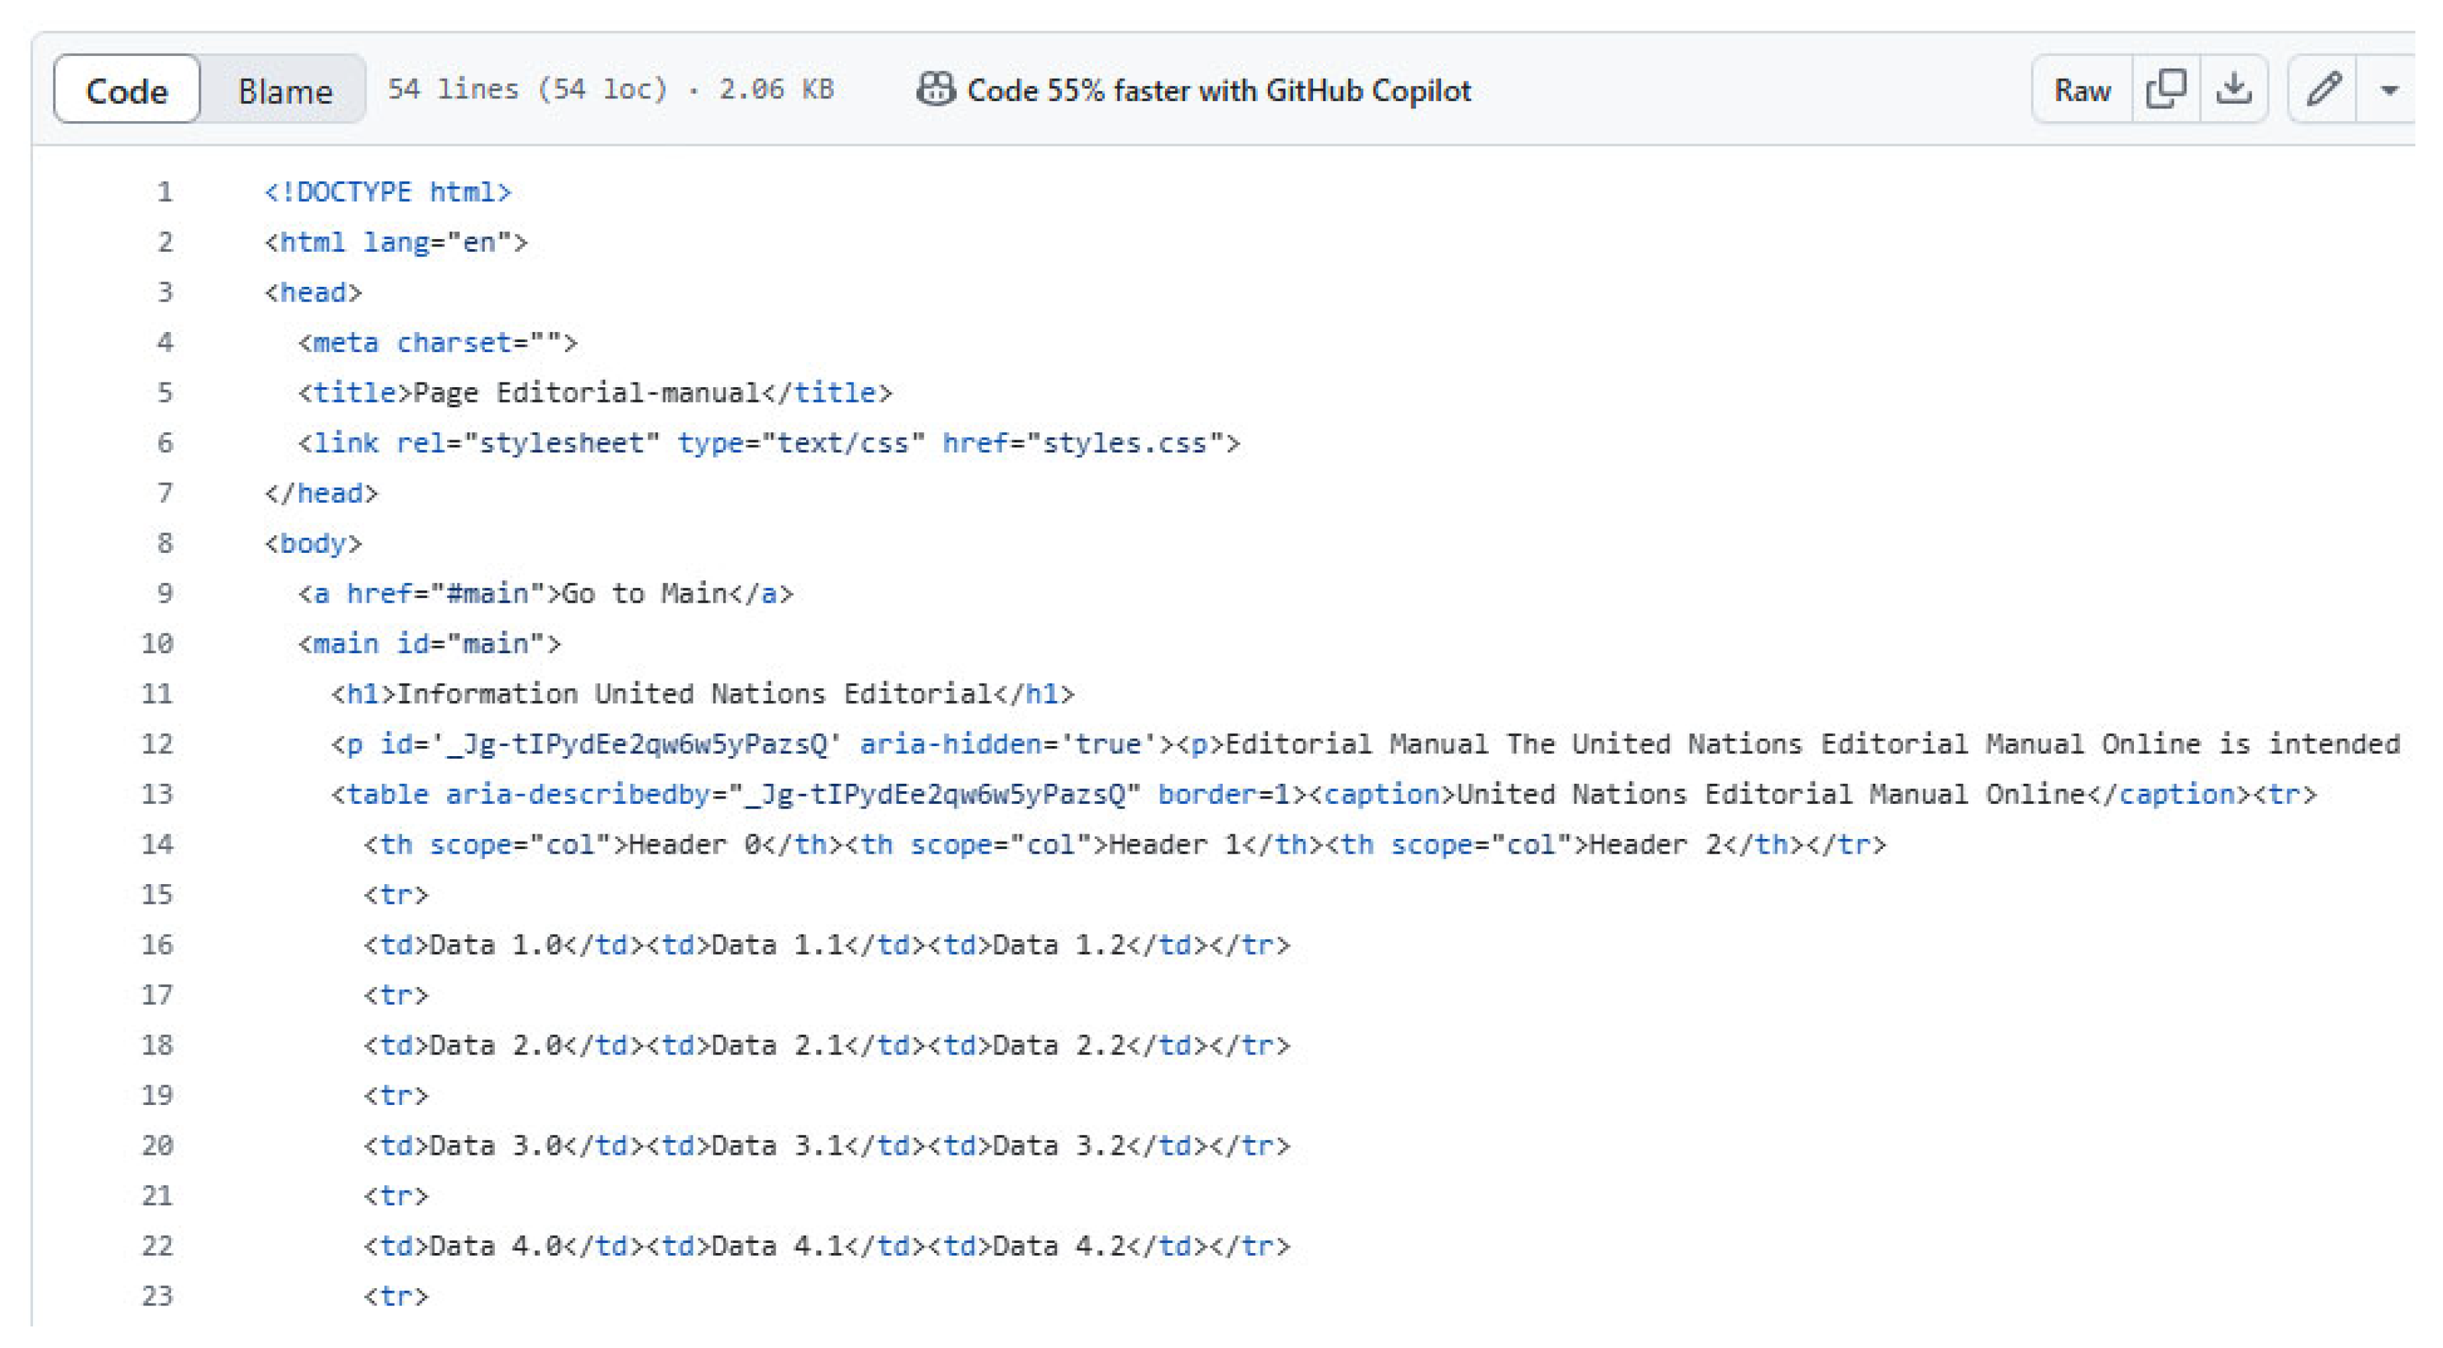Click the file size lines info text
The image size is (2443, 1348).
pos(610,90)
